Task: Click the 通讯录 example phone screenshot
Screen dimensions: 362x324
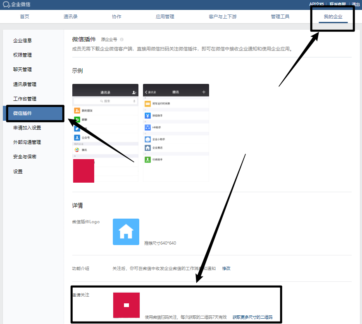Action: (x=105, y=133)
